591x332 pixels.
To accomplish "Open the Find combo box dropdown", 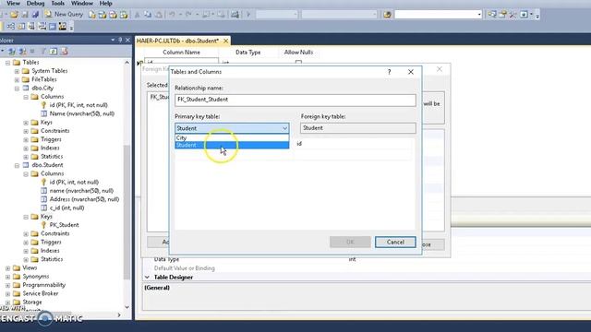I will tap(479, 15).
